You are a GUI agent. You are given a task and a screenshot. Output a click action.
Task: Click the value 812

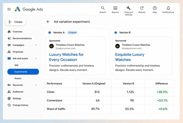point(97,92)
